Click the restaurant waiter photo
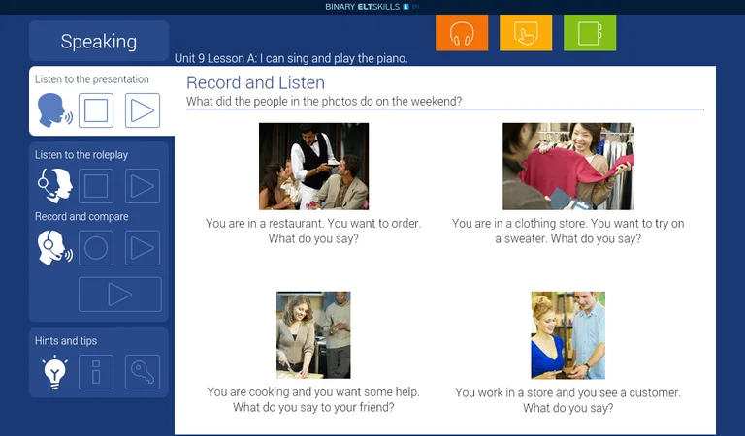Viewport: 745px width, 436px height. pyautogui.click(x=313, y=166)
